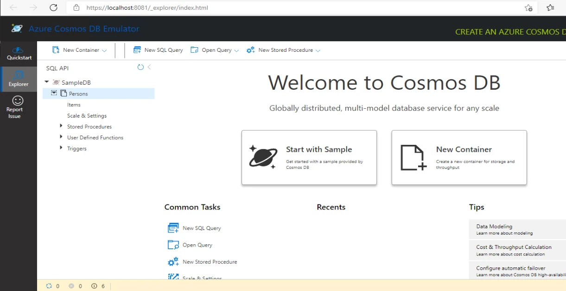The image size is (566, 291).
Task: Open the New Stored Procedure dropdown arrow
Action: pyautogui.click(x=318, y=50)
